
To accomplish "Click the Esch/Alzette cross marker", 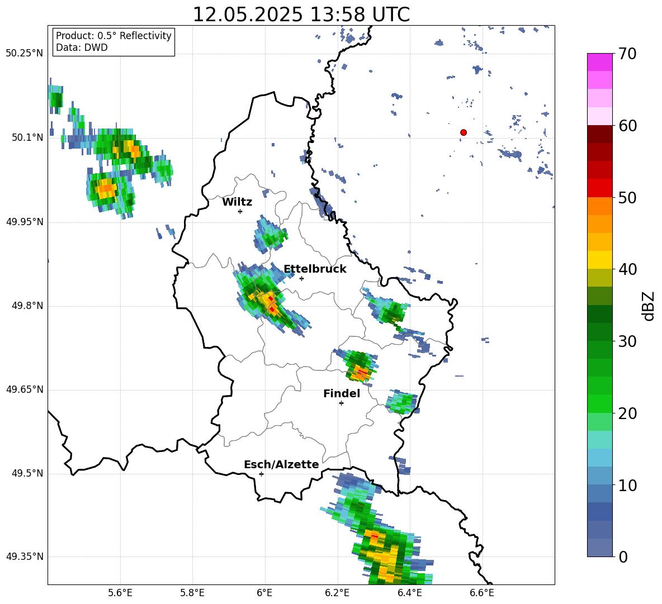I will point(261,474).
